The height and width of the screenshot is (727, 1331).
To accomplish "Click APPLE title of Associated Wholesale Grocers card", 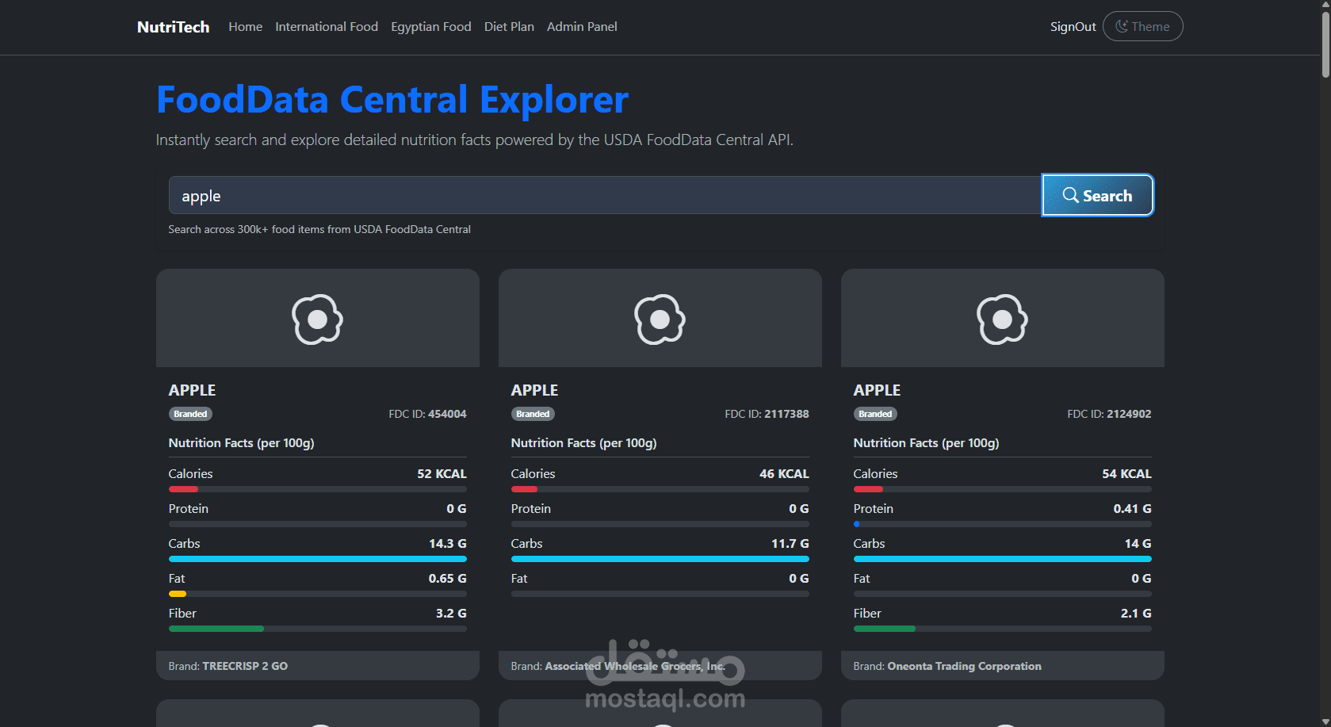I will [534, 390].
